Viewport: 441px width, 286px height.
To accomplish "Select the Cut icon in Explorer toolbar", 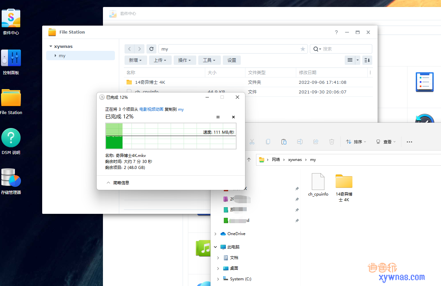I will click(252, 142).
